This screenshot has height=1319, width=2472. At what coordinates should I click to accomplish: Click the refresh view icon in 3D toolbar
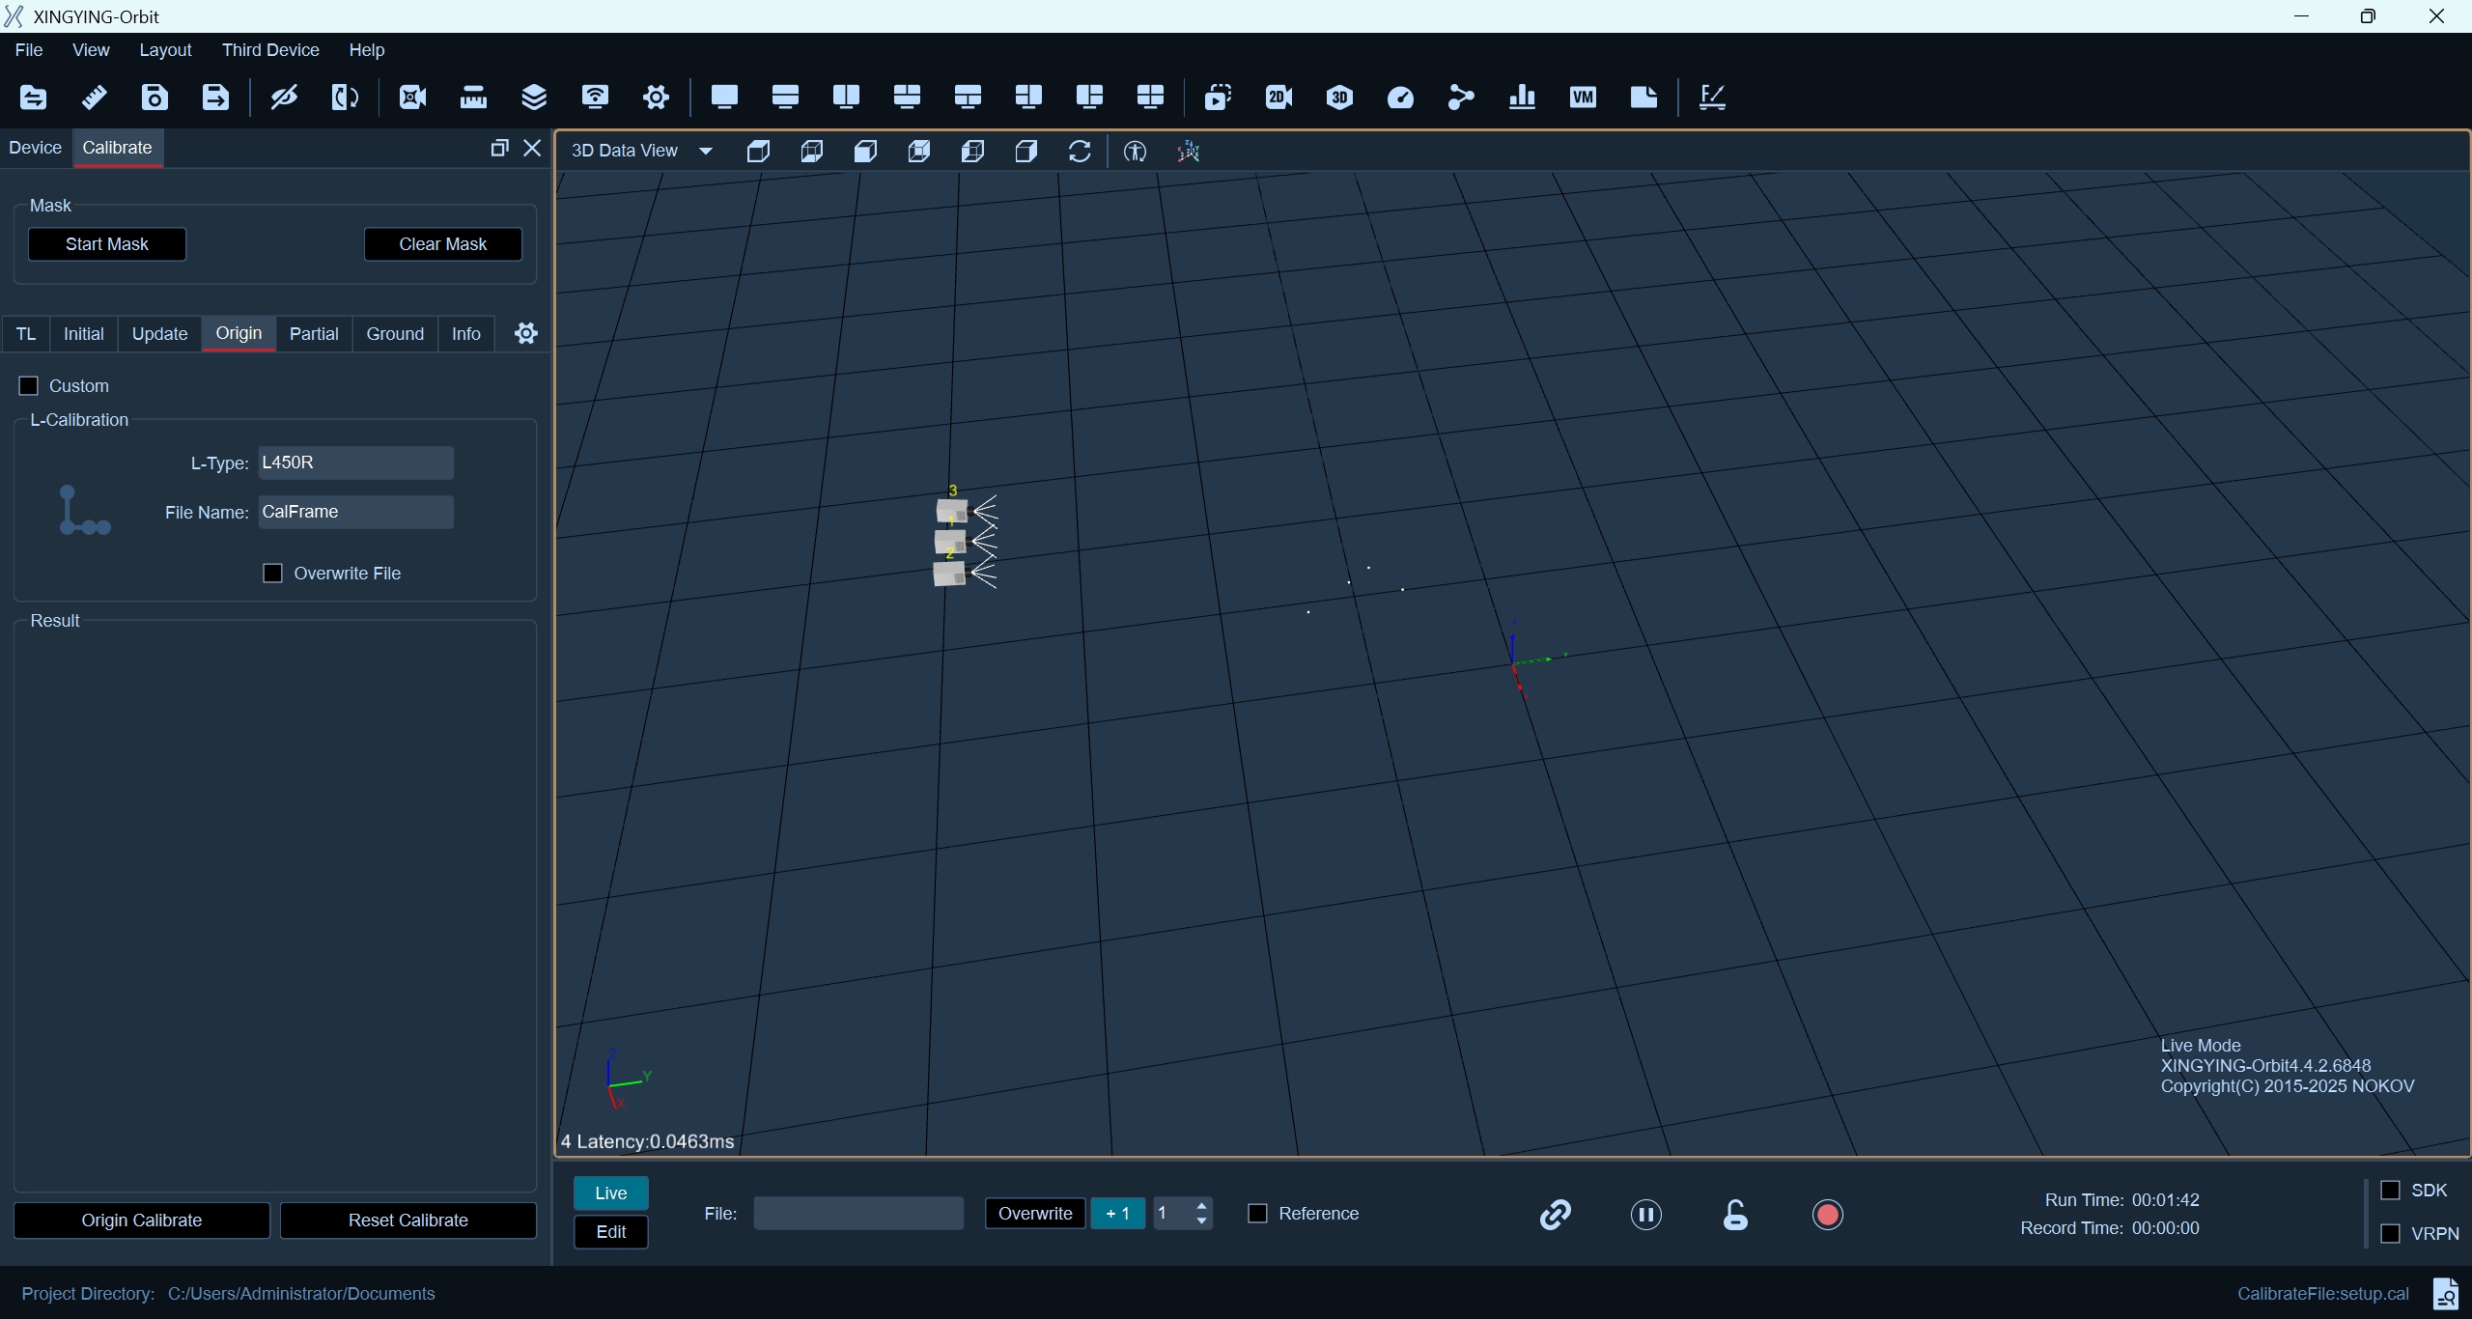1080,151
